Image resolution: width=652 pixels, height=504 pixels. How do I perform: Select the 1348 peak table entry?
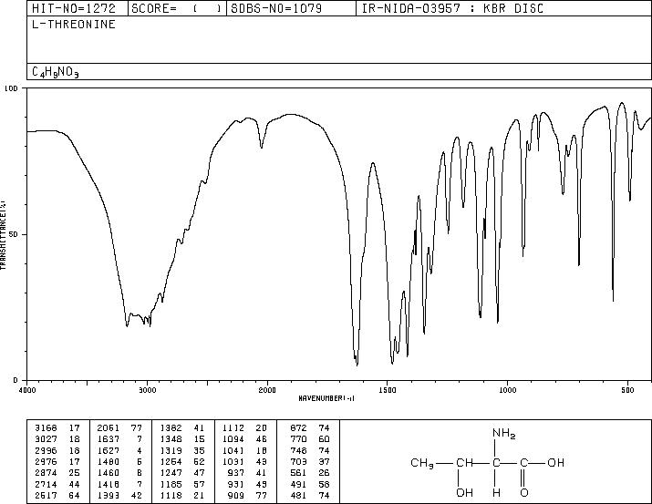(182, 439)
